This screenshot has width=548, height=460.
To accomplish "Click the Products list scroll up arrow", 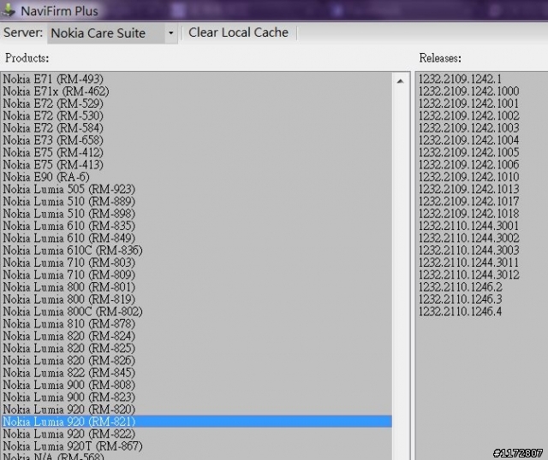I will pyautogui.click(x=400, y=81).
